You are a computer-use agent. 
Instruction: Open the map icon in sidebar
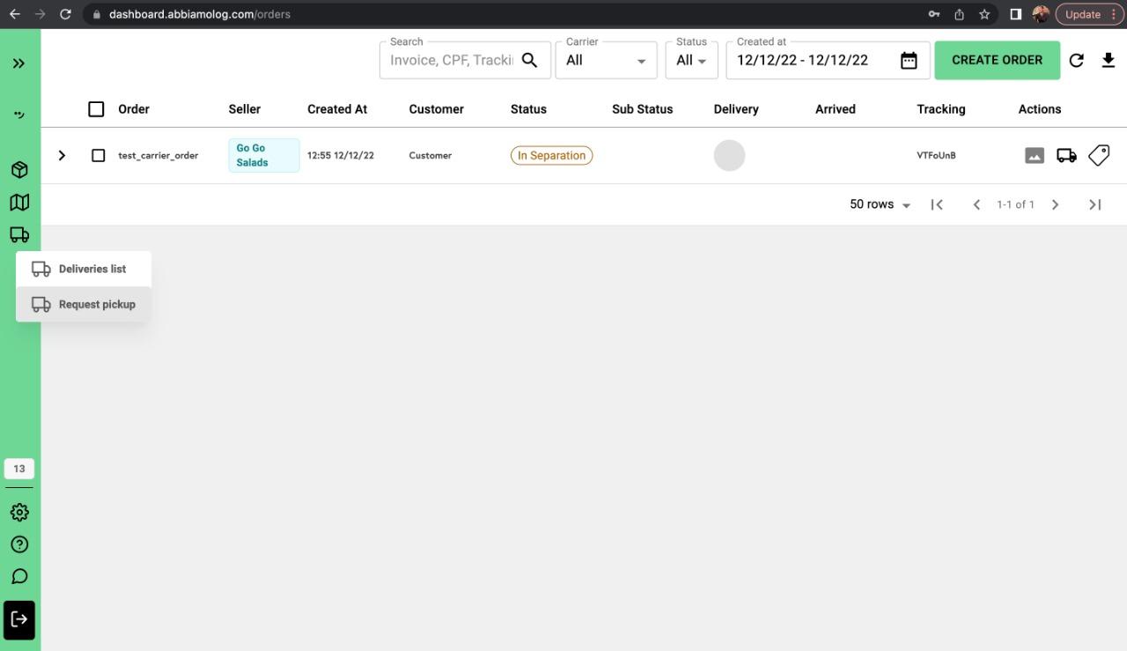(19, 203)
